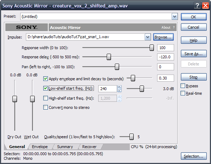
Task: Click the Browse... button for impulse
Action: click(x=163, y=37)
